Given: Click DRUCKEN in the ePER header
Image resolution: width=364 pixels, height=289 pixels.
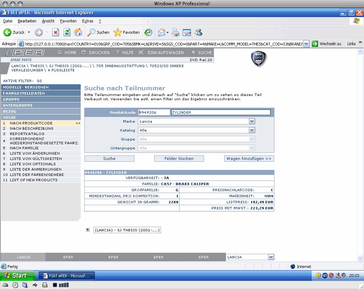Looking at the screenshot, I should tap(95, 53).
